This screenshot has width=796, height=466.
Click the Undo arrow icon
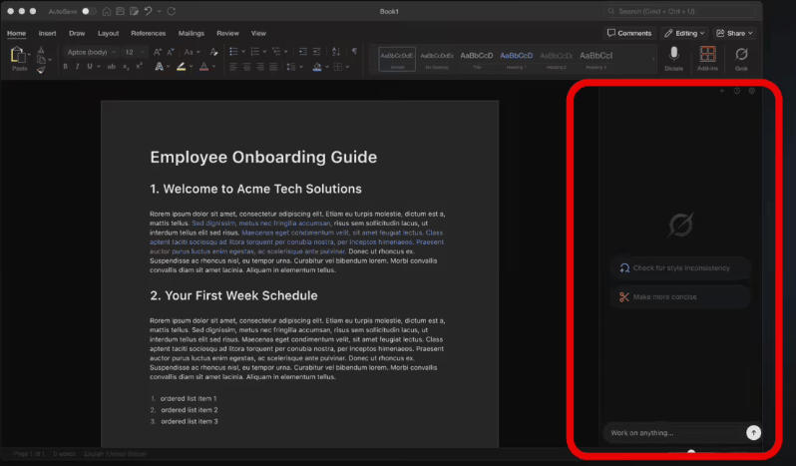148,11
